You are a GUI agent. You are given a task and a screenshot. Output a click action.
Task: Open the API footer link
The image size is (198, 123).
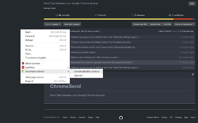coord(171,117)
